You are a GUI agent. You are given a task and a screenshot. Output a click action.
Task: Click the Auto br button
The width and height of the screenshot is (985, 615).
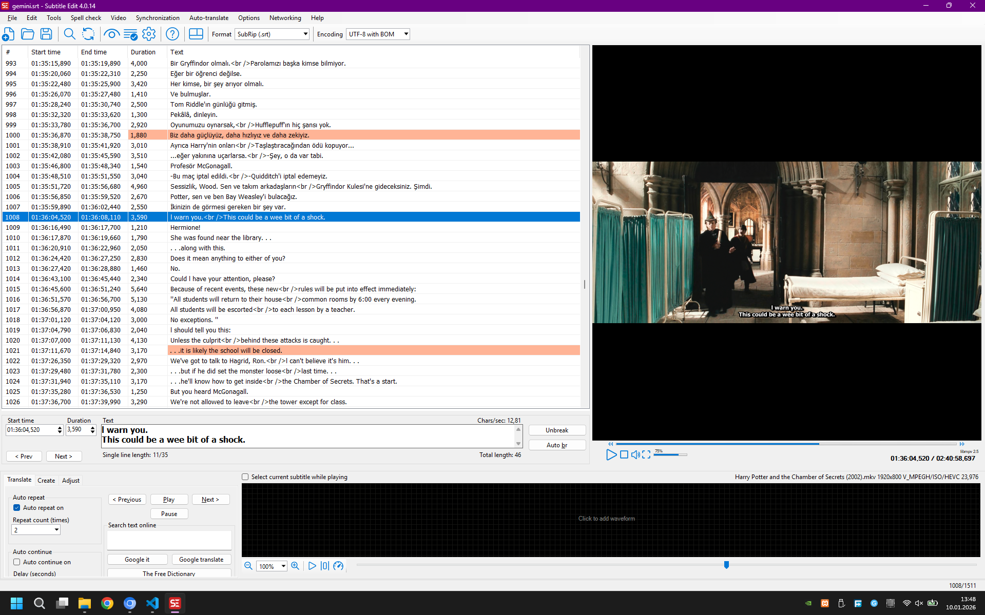point(557,445)
